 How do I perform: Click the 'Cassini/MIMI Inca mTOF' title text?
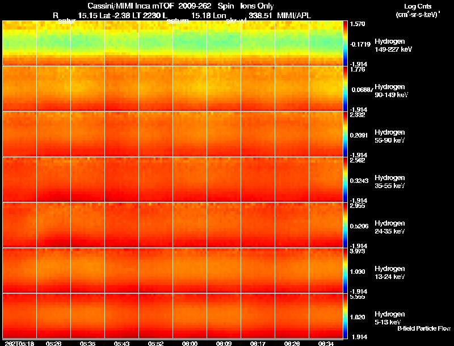[131, 6]
